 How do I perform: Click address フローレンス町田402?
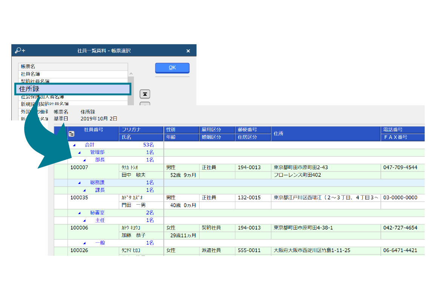point(297,175)
